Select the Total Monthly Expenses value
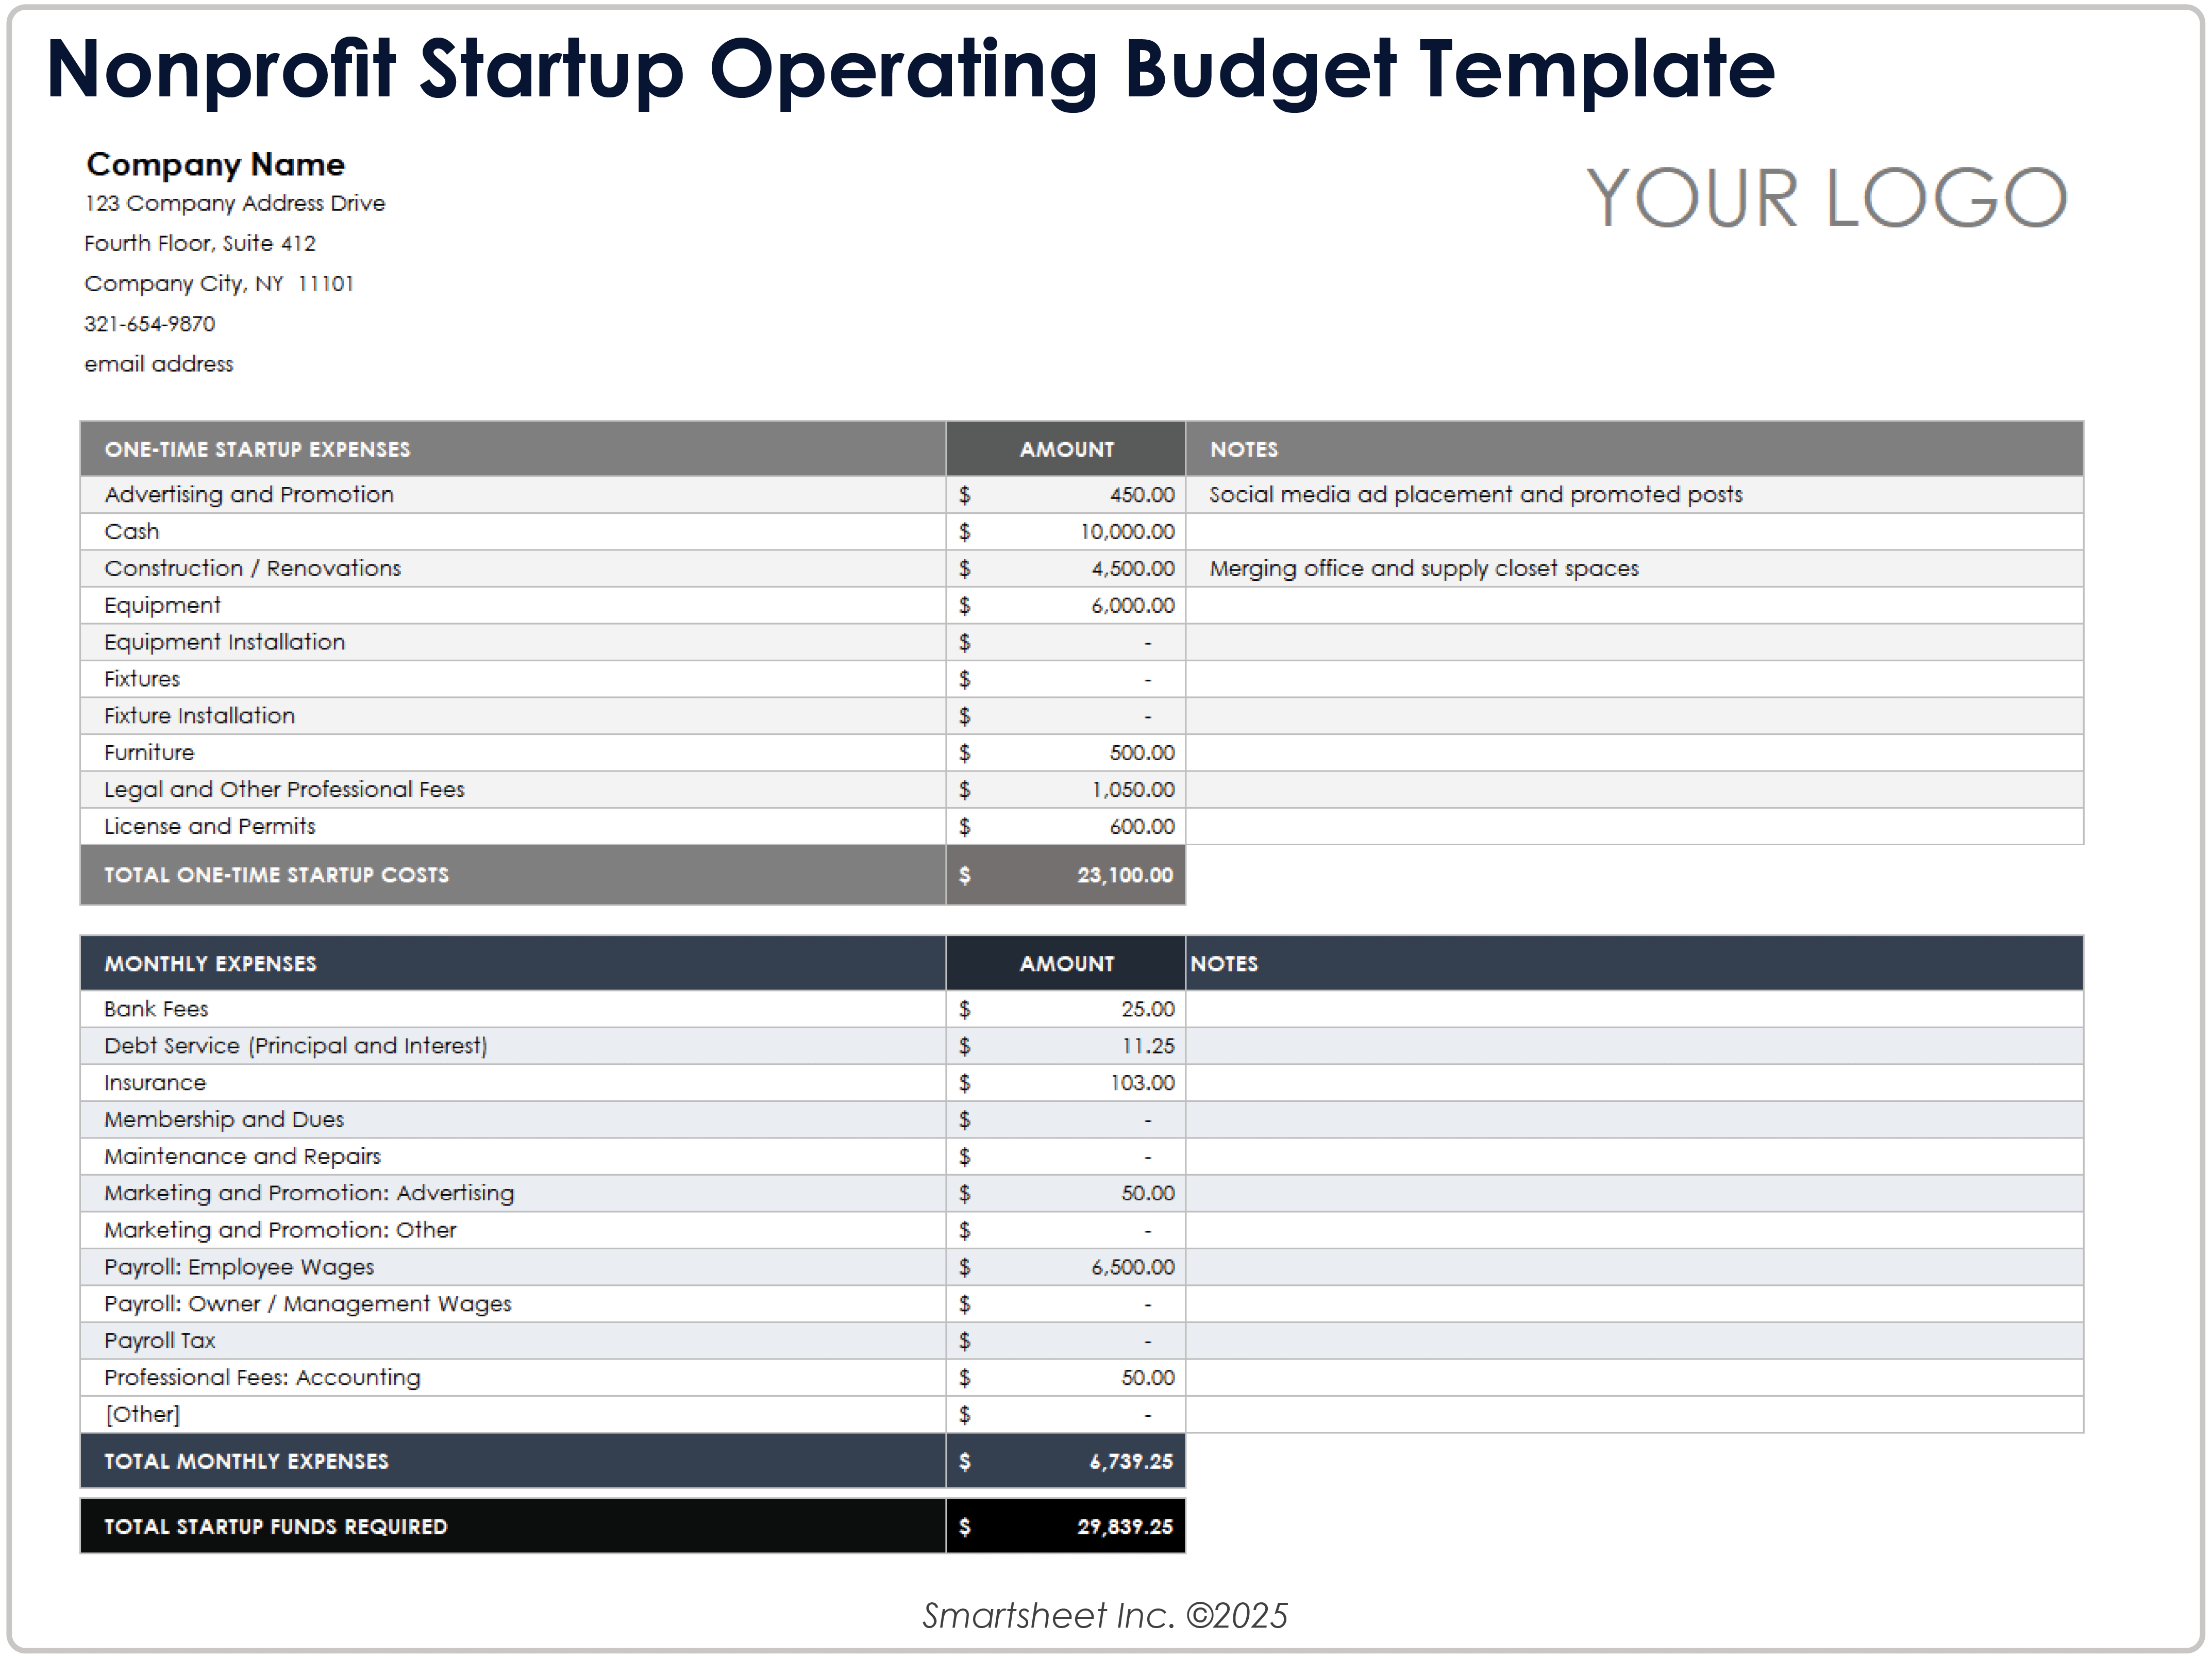The height and width of the screenshot is (1658, 2212). pos(1130,1462)
